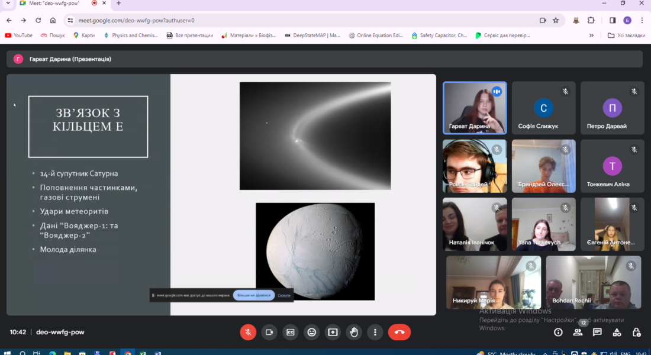
Task: Leave the call with red hang-up button
Action: [x=399, y=333]
